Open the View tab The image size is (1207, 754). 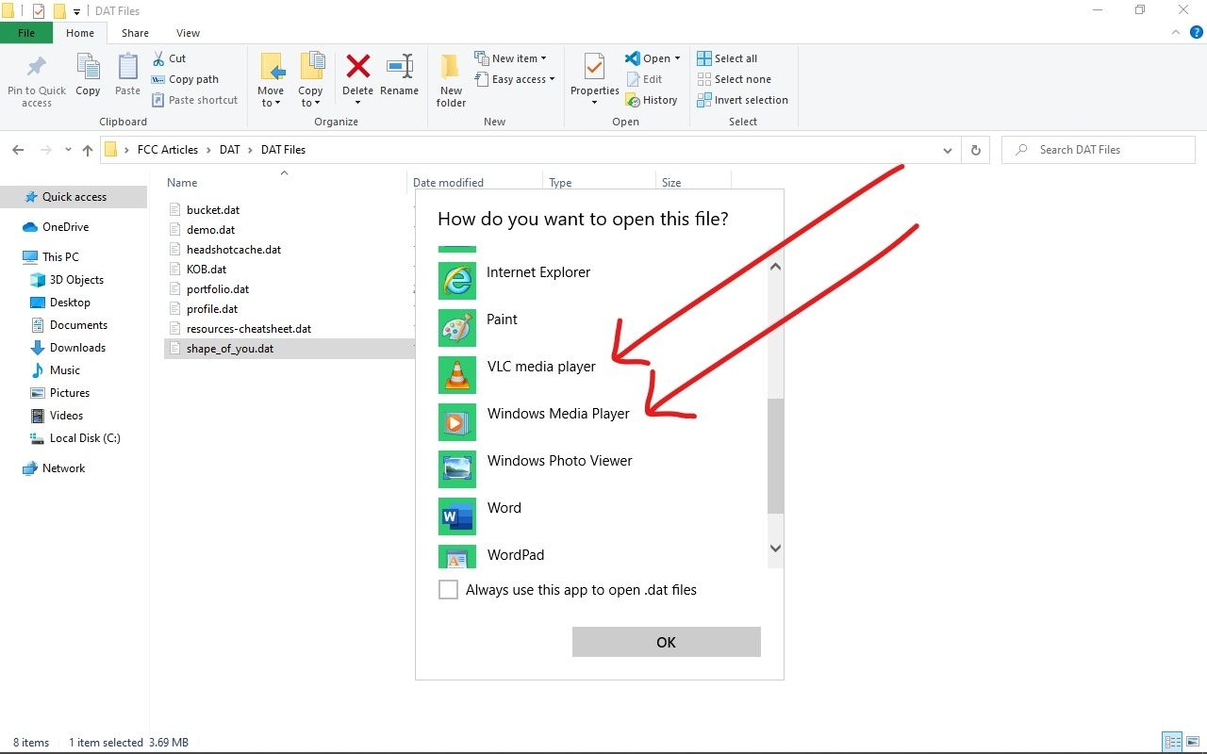pos(187,32)
